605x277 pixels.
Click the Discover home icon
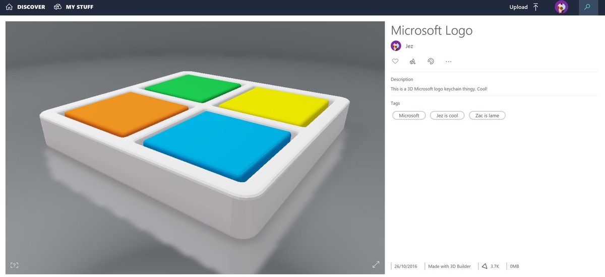pos(9,7)
